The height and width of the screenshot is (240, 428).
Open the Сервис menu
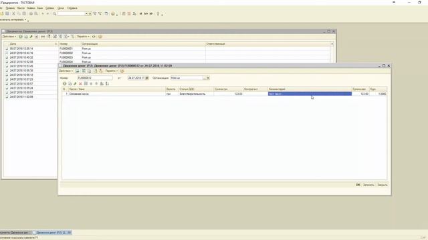[49, 8]
